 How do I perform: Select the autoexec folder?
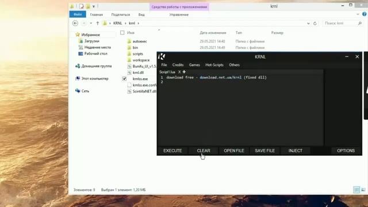click(x=140, y=41)
